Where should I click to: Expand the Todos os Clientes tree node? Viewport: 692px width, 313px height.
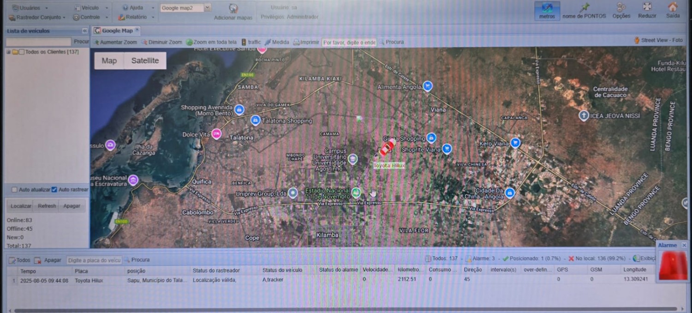8,52
